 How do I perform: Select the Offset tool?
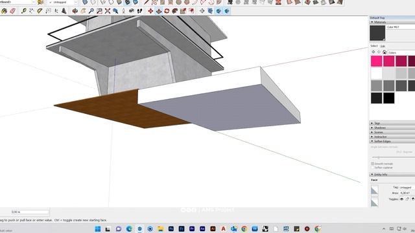pyautogui.click(x=191, y=11)
